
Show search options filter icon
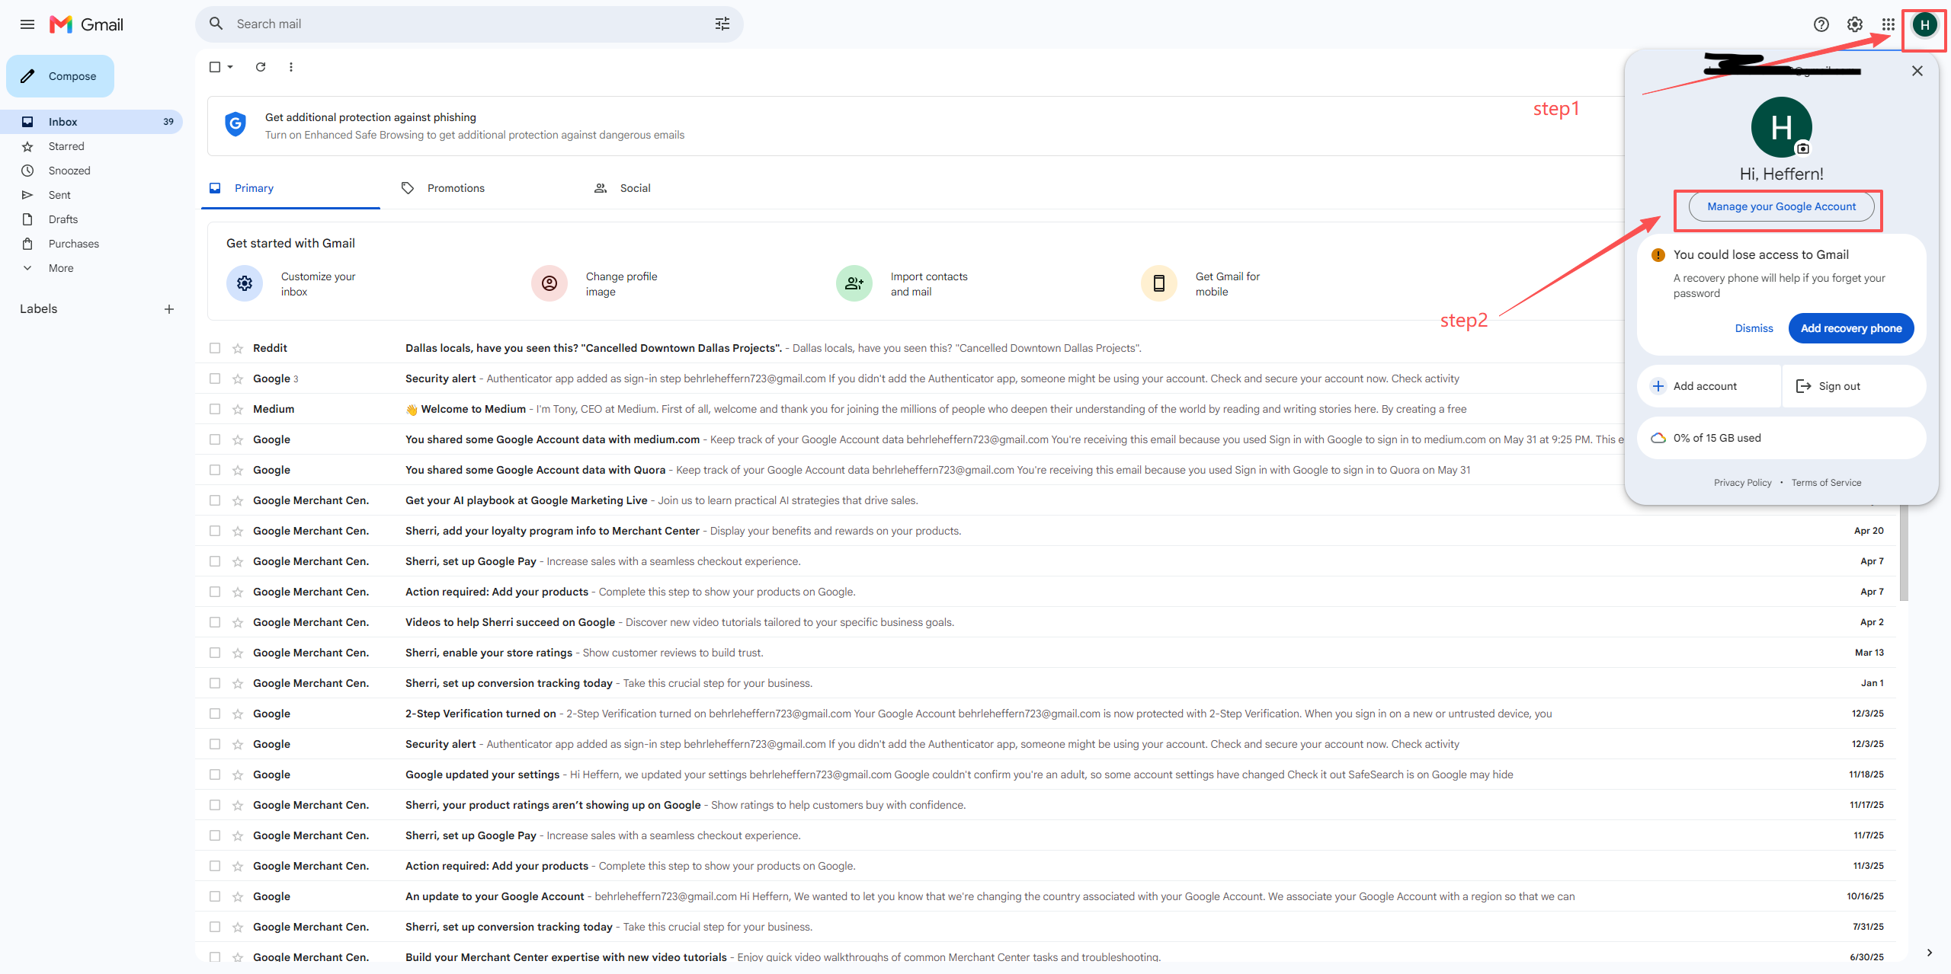722,24
